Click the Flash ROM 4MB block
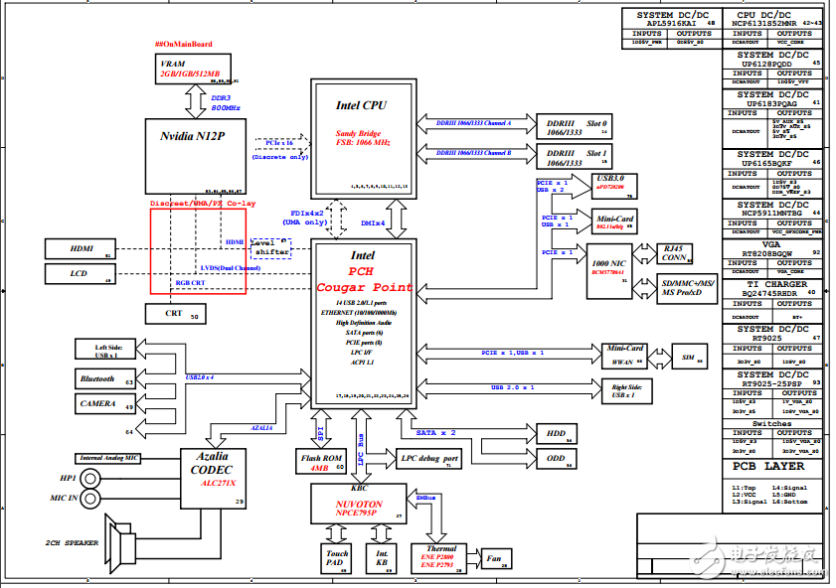This screenshot has width=836, height=588. pos(322,460)
